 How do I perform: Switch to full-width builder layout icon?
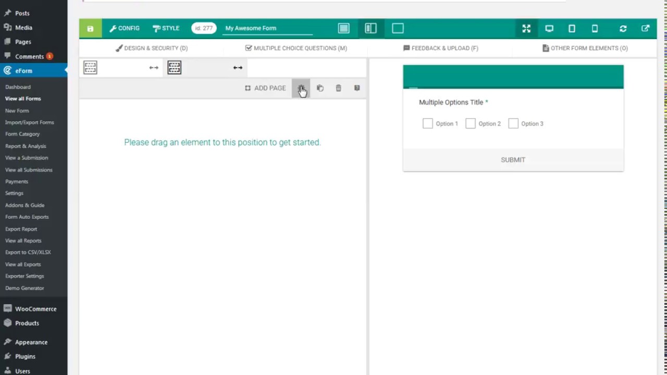pyautogui.click(x=343, y=29)
